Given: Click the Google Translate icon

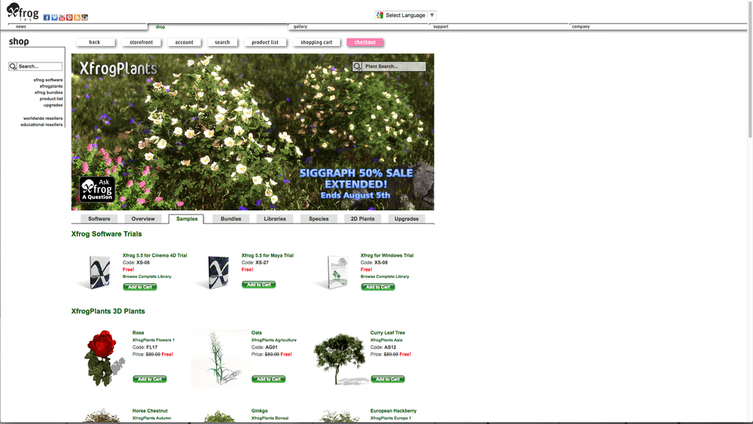Looking at the screenshot, I should 380,15.
